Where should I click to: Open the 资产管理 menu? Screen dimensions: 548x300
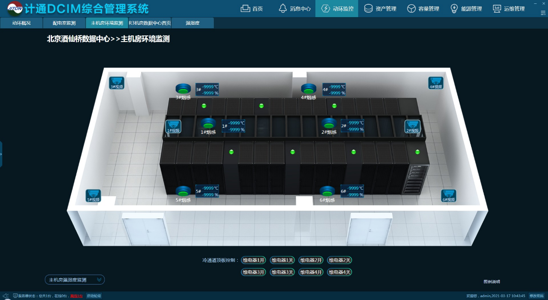(x=380, y=9)
